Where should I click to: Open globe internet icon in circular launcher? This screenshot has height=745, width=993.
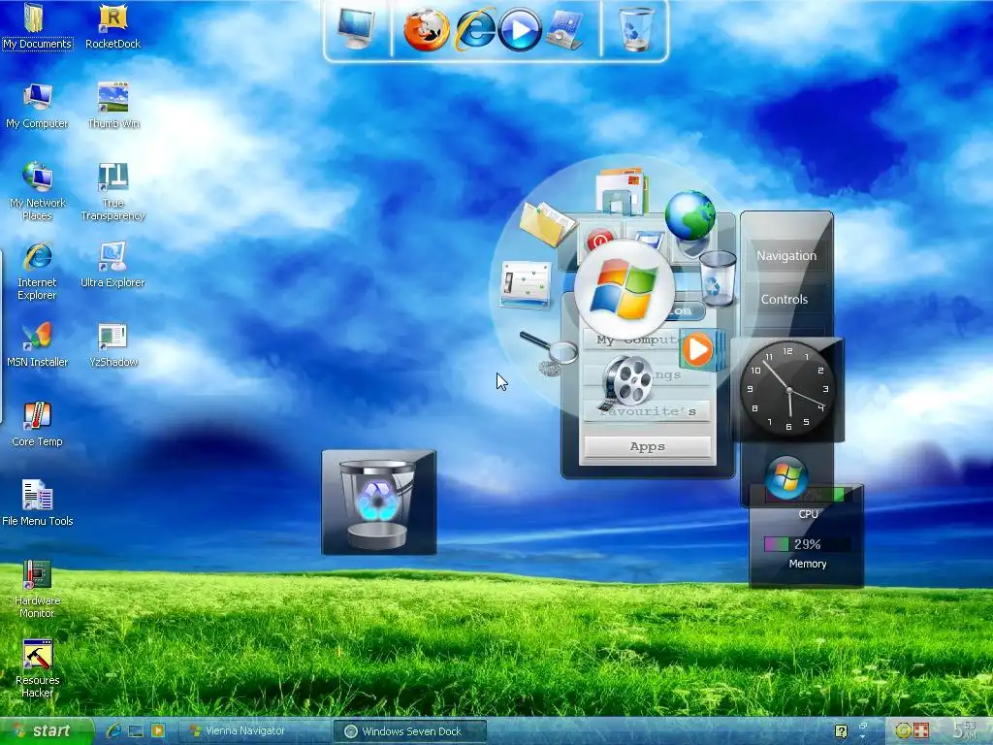(x=690, y=215)
